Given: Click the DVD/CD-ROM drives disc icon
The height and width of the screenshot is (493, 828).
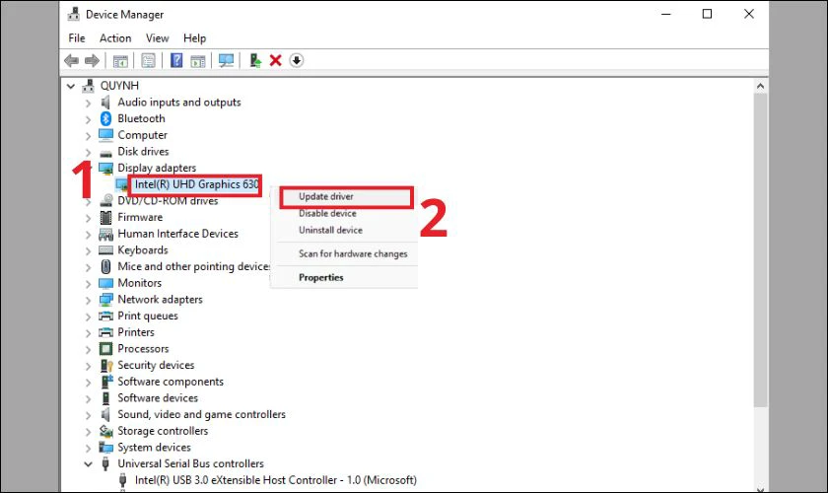Looking at the screenshot, I should pos(106,201).
